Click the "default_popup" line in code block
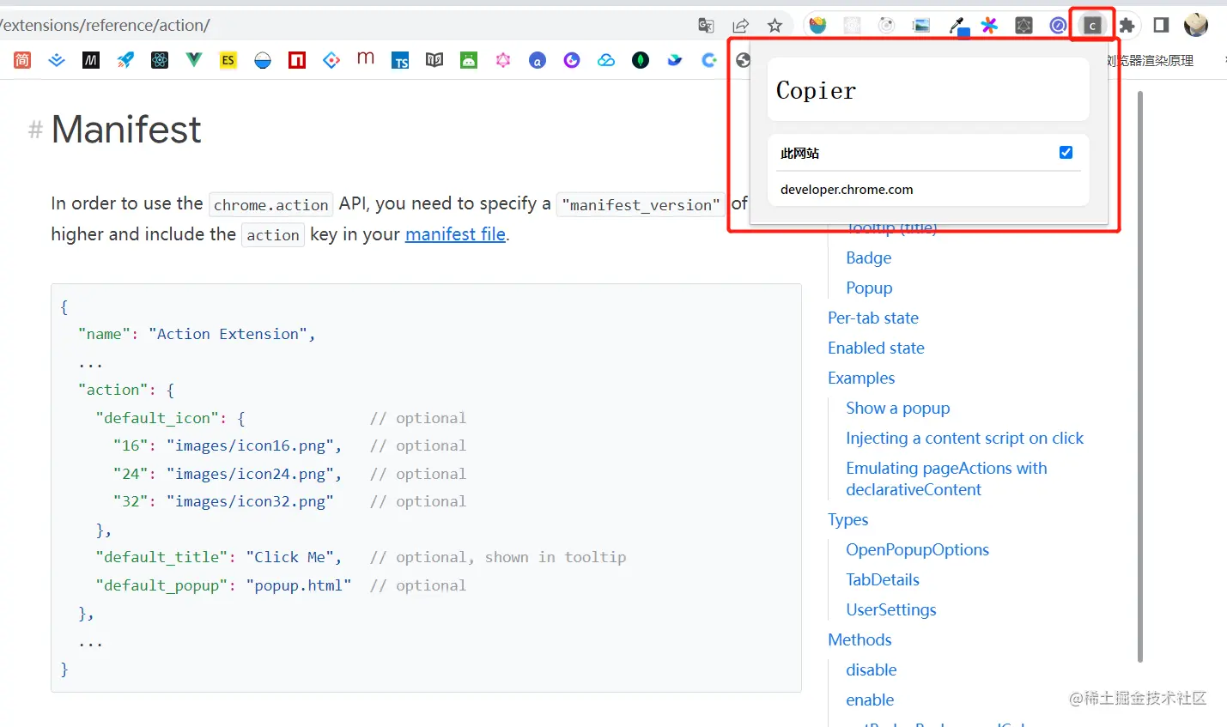The image size is (1227, 727). click(x=281, y=585)
